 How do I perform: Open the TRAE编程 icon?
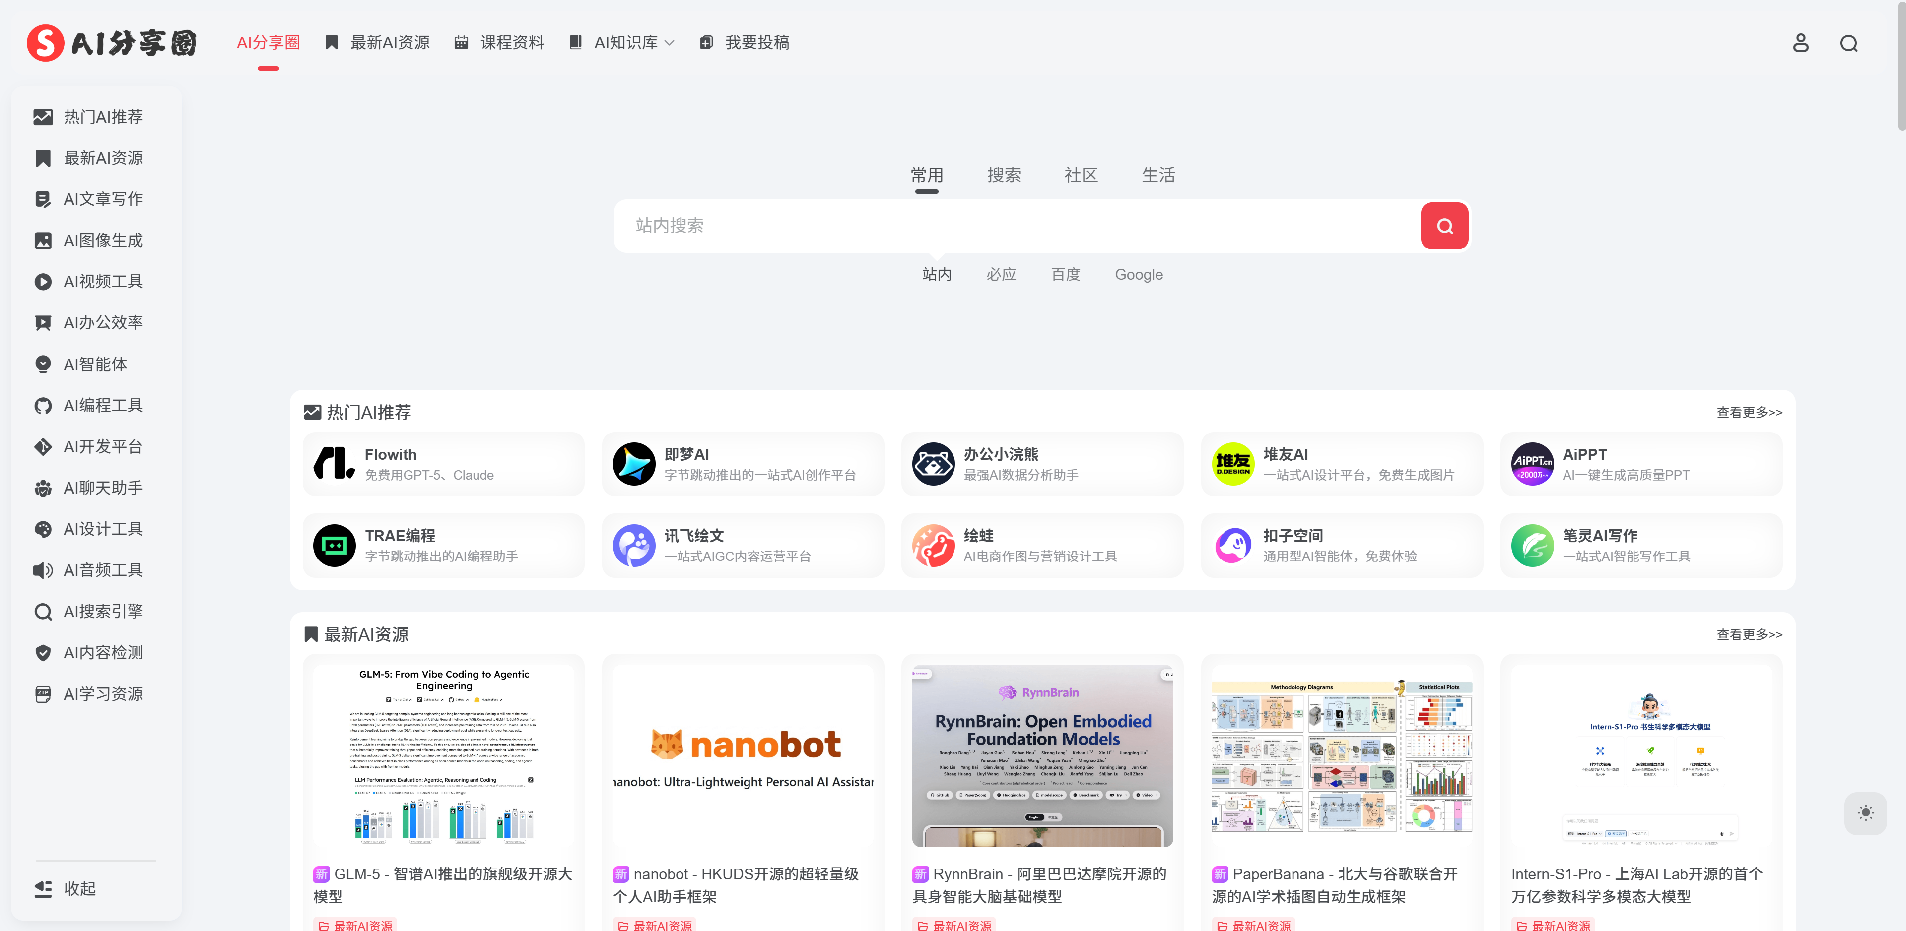[x=335, y=546]
